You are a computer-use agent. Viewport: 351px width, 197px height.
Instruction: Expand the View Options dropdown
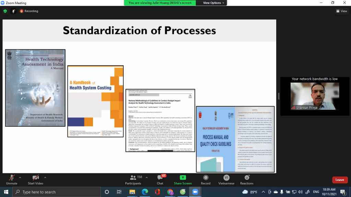pos(214,3)
